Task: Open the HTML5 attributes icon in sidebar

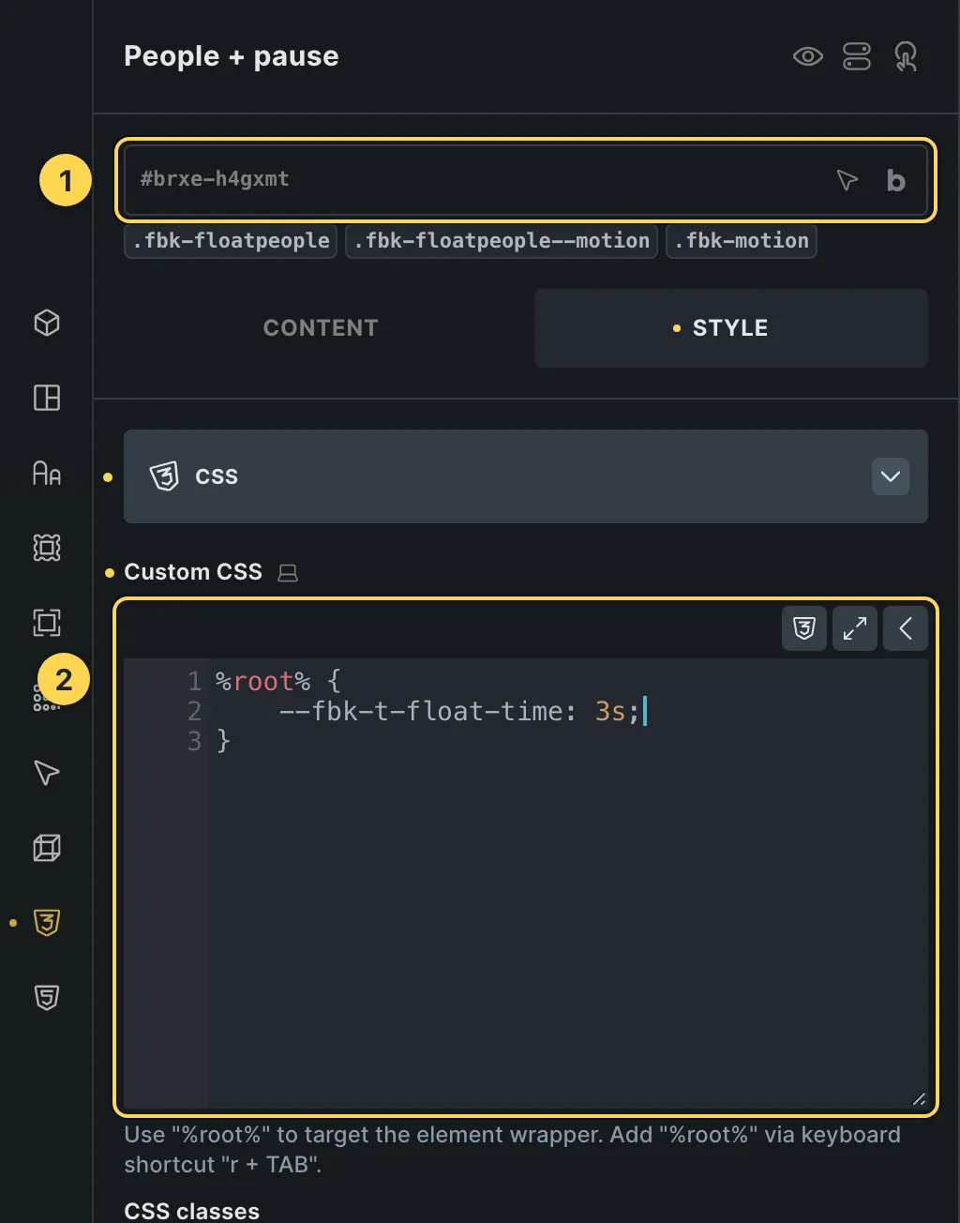Action: (x=47, y=998)
